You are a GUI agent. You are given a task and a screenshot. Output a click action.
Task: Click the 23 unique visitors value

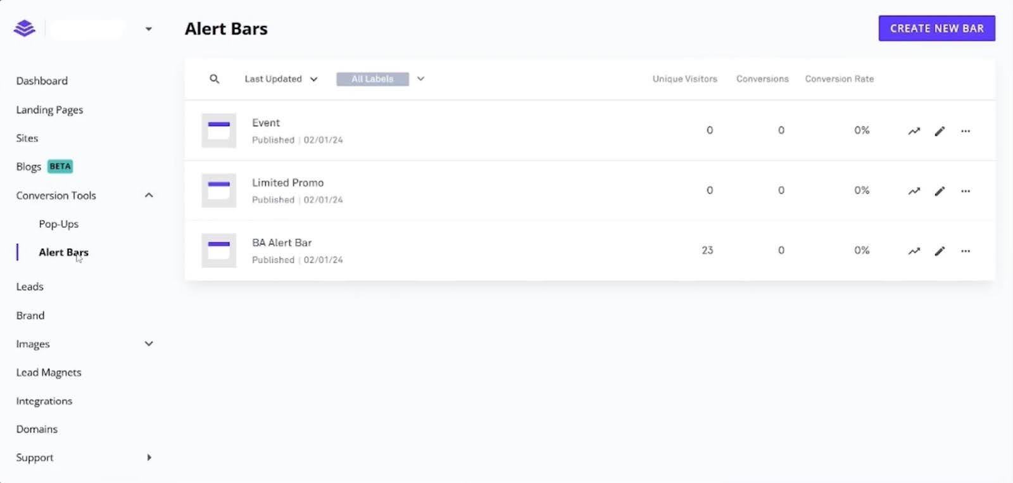click(x=707, y=251)
